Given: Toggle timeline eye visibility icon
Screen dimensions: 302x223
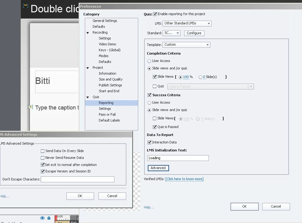Looking at the screenshot, I should [42, 218].
